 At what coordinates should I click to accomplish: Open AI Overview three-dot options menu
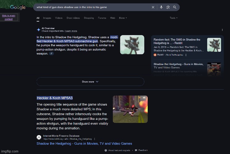[x=222, y=30]
